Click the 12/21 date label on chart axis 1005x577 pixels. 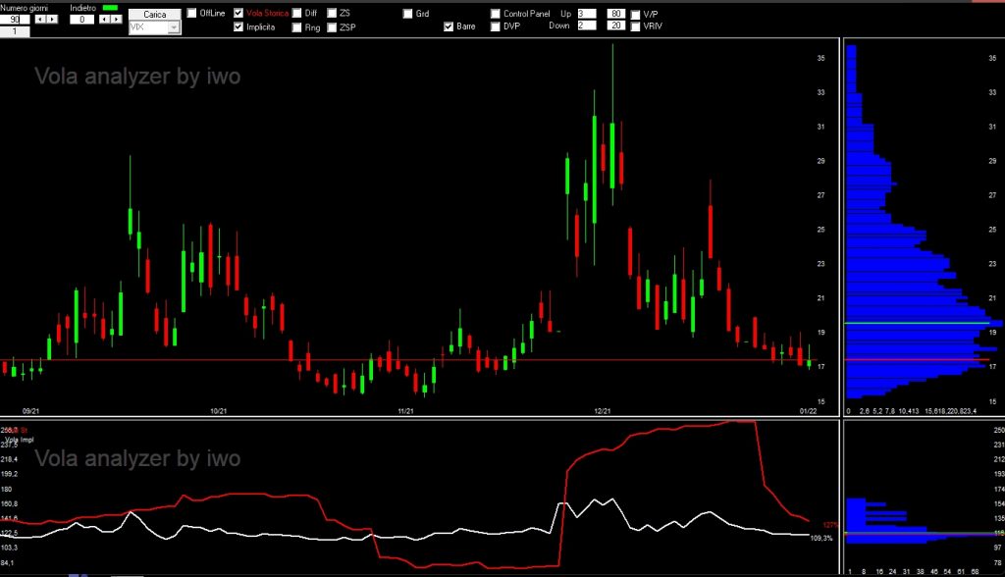(x=603, y=411)
